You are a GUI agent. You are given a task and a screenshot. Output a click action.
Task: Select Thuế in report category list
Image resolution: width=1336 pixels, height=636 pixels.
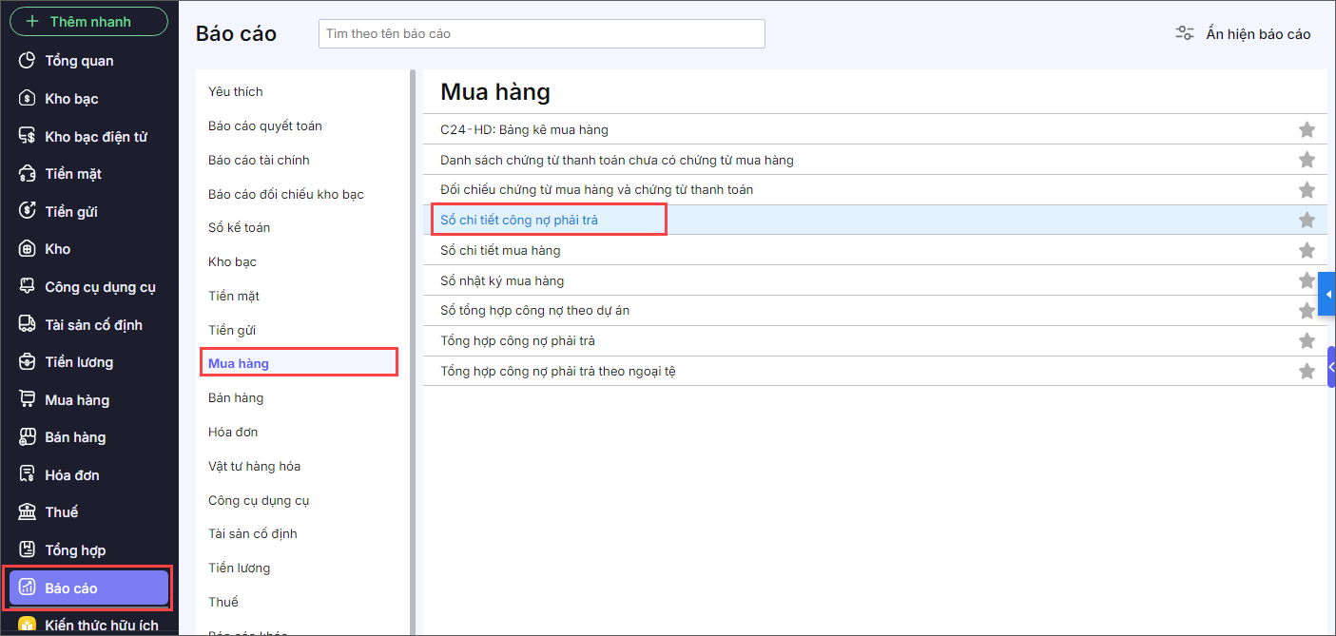pyautogui.click(x=223, y=602)
